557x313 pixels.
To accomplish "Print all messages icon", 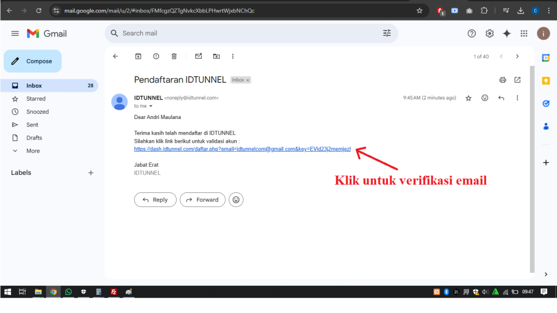I will tap(502, 80).
